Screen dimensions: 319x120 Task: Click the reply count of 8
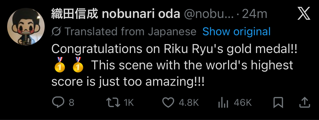pyautogui.click(x=71, y=103)
